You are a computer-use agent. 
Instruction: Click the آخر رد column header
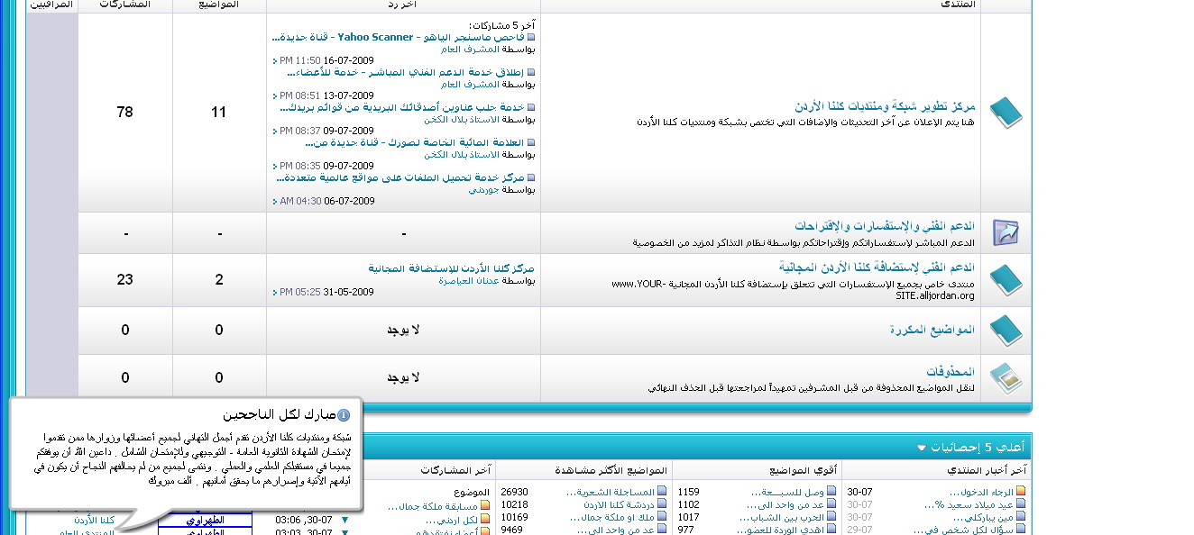pyautogui.click(x=403, y=5)
